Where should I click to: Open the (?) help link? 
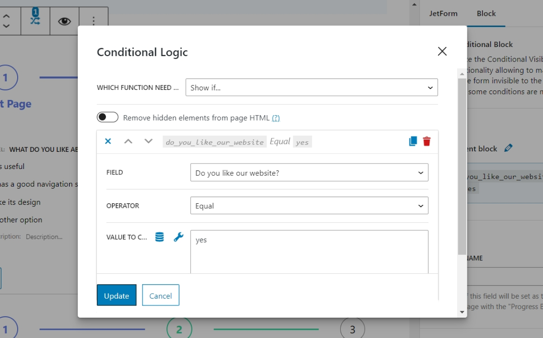point(276,117)
